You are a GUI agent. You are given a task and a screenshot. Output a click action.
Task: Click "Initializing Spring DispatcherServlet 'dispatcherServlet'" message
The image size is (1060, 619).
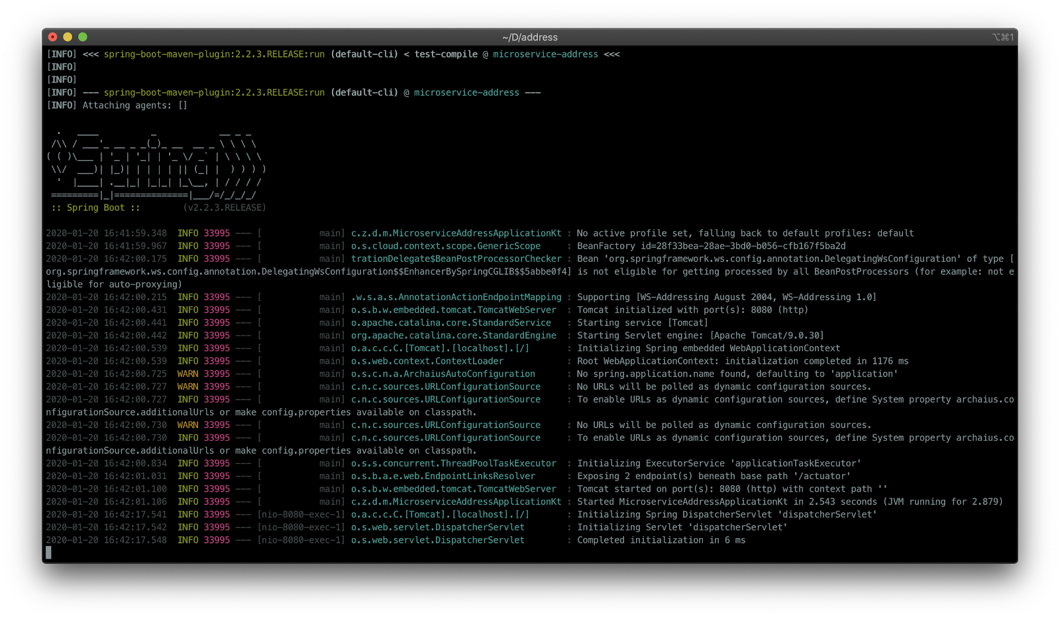727,514
